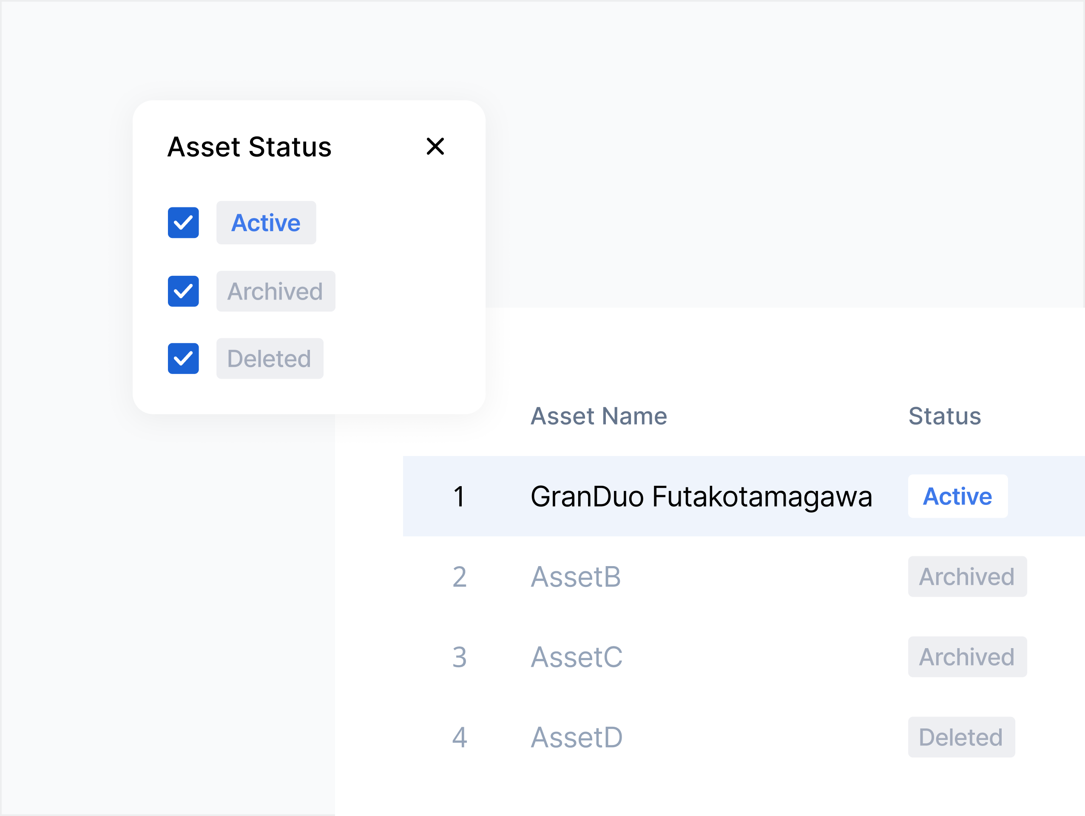Sort by Asset Name column header
Screen dimensions: 1085x816
[599, 416]
